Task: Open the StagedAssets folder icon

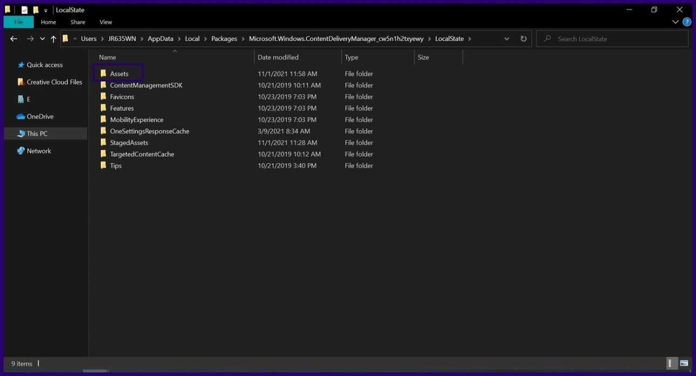Action: [104, 143]
